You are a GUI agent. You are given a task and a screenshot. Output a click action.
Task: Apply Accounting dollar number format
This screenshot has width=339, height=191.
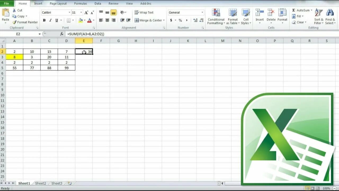point(171,20)
